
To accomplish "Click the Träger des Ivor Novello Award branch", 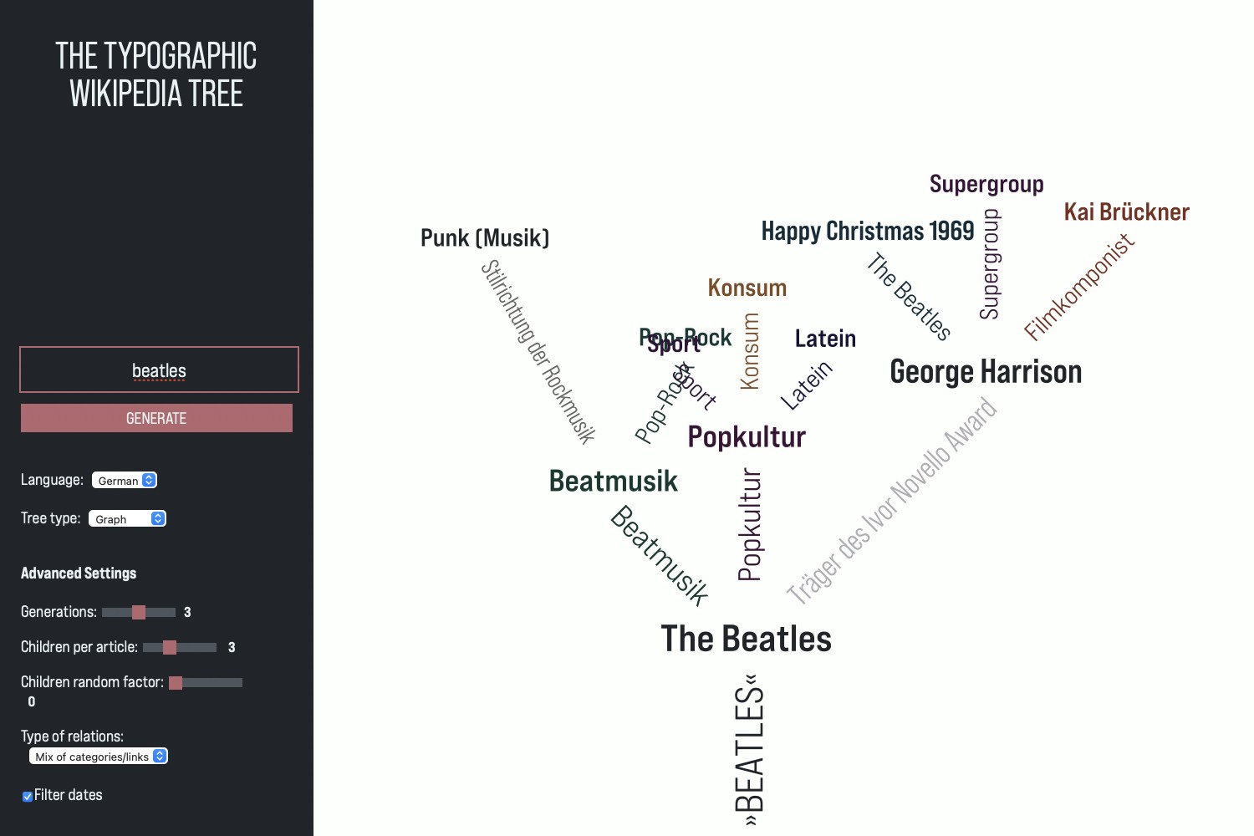I will (891, 502).
